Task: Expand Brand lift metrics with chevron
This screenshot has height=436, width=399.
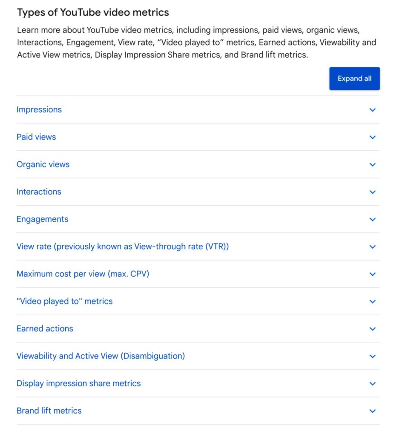Action: [373, 411]
